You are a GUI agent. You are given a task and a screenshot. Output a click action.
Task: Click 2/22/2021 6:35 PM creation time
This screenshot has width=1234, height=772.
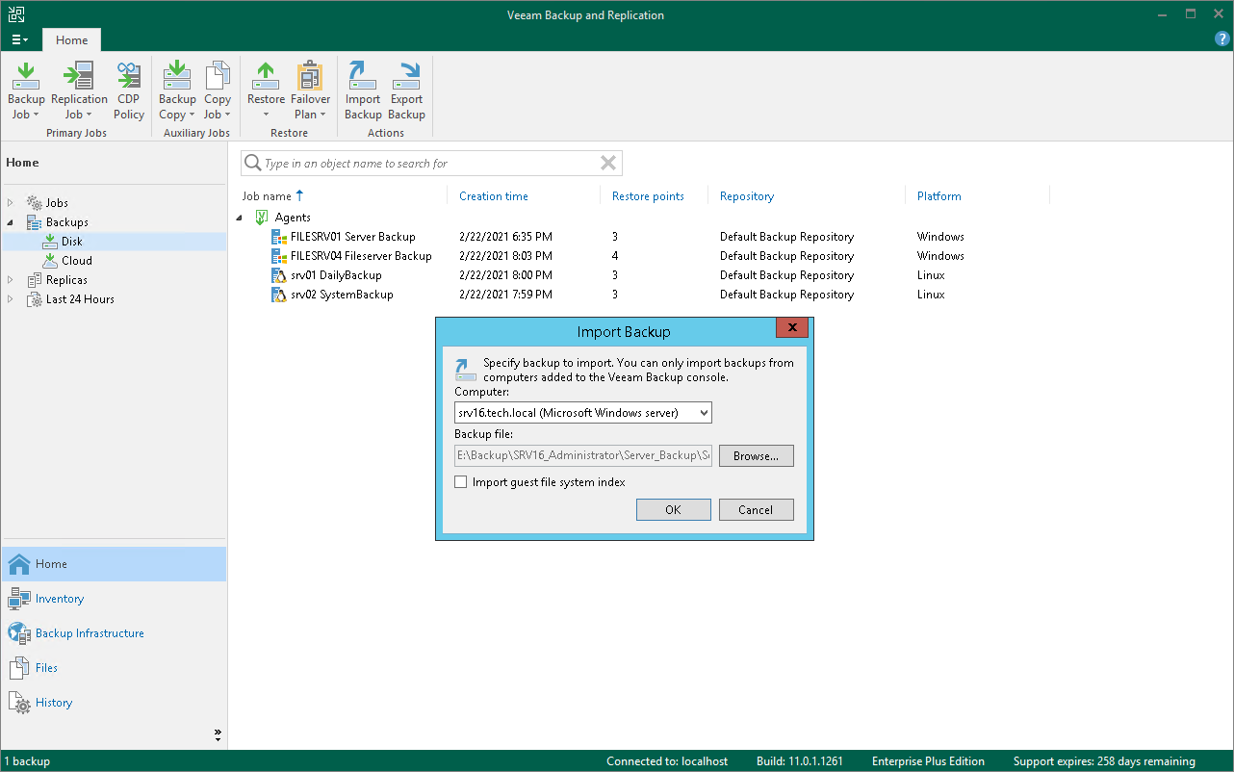505,237
